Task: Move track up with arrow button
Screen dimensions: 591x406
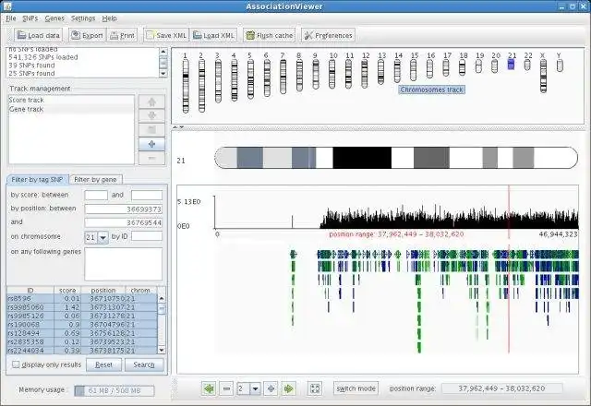Action: [151, 101]
